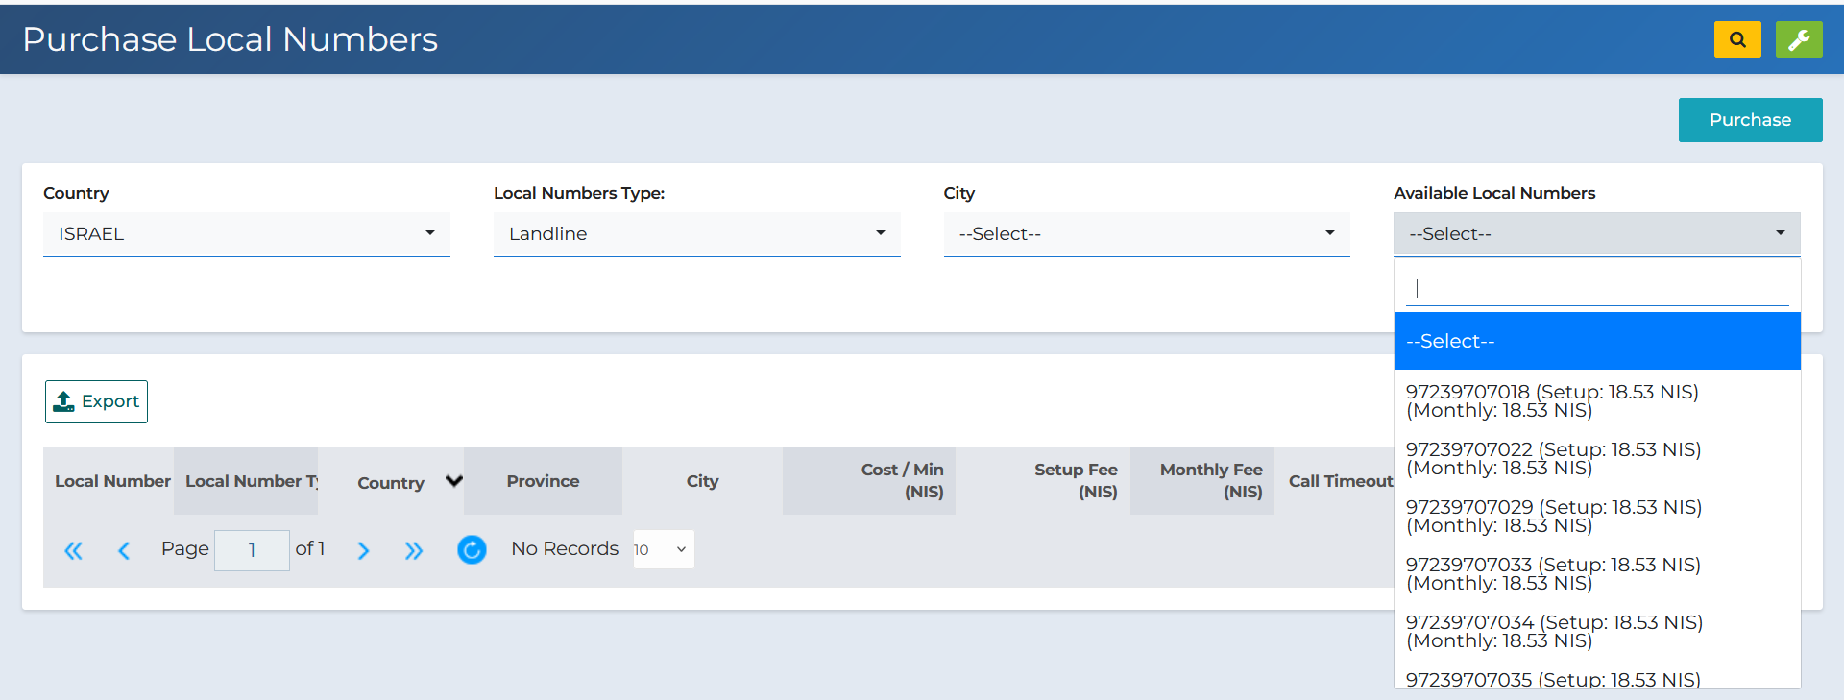Open the green wrench settings button

tap(1799, 39)
